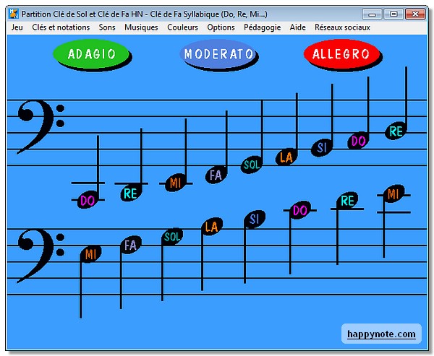
Task: Click the MODERATO blue oval button
Action: click(218, 54)
